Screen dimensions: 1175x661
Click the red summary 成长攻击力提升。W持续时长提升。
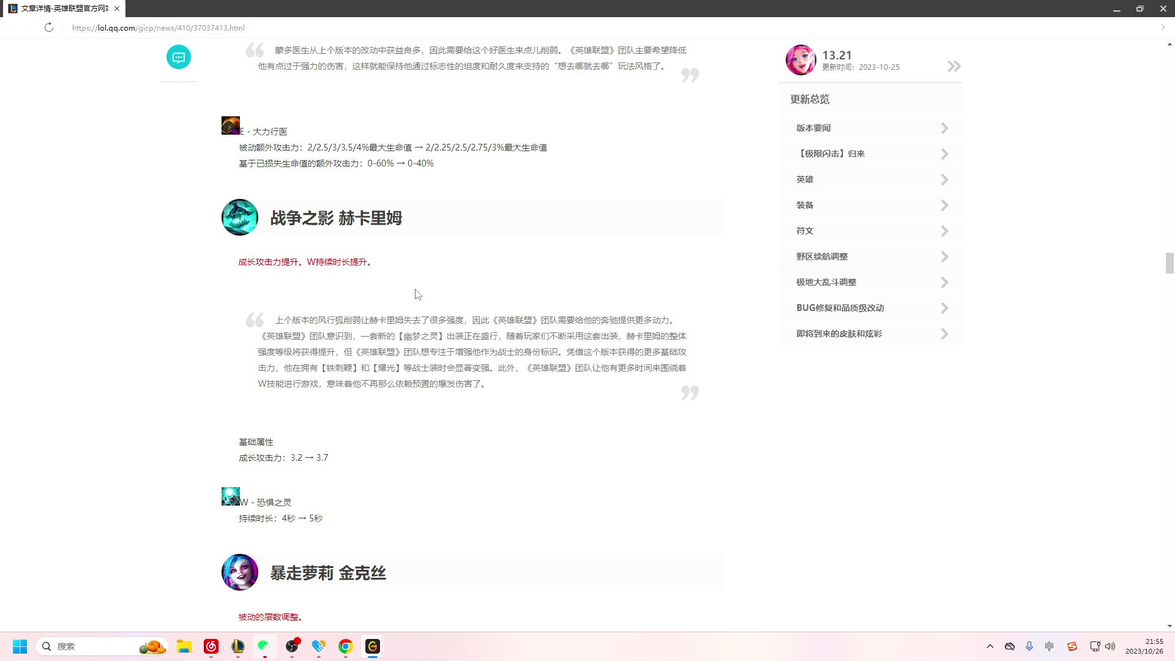306,262
